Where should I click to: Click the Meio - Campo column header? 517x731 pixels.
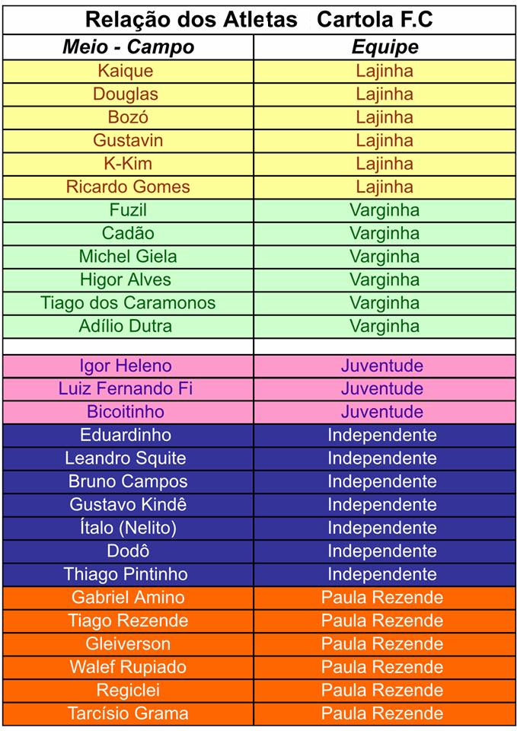(128, 47)
